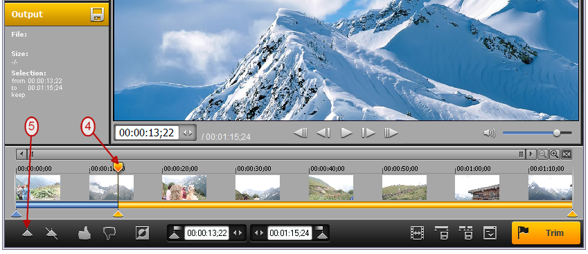This screenshot has height=254, width=588.
Task: Click the Invert fragments icon
Action: point(142,233)
